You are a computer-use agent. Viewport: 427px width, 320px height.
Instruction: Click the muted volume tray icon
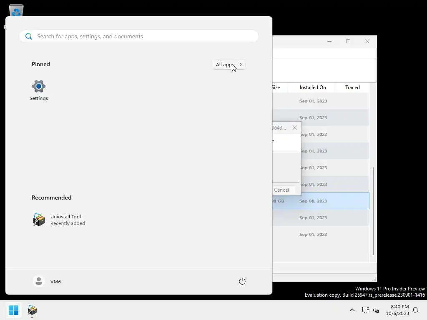click(376, 310)
